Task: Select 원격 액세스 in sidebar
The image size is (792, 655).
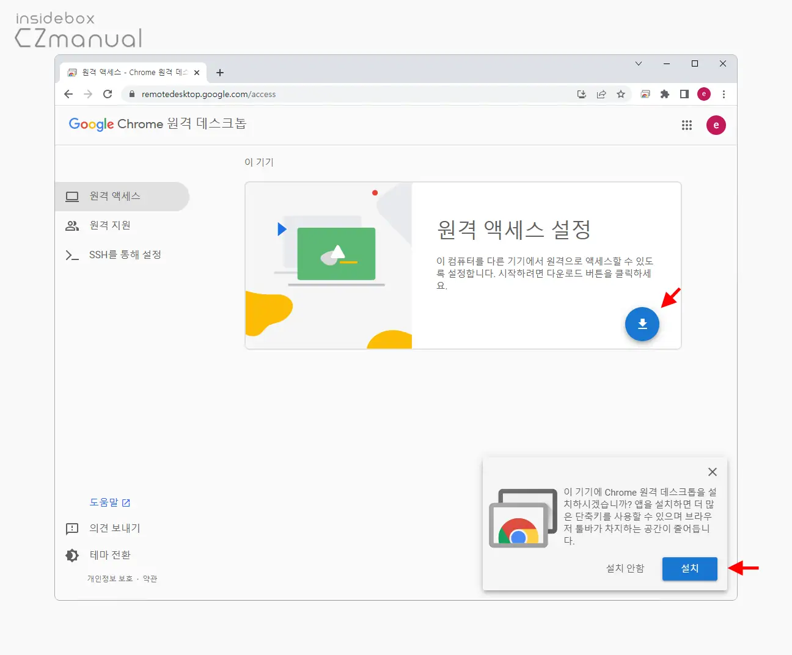Action: point(122,197)
